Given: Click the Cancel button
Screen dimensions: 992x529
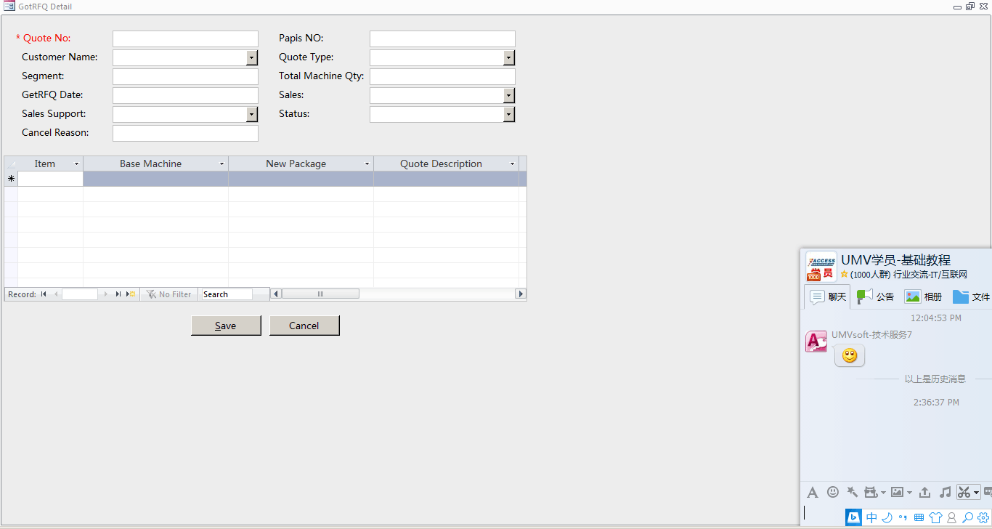Looking at the screenshot, I should pyautogui.click(x=304, y=326).
